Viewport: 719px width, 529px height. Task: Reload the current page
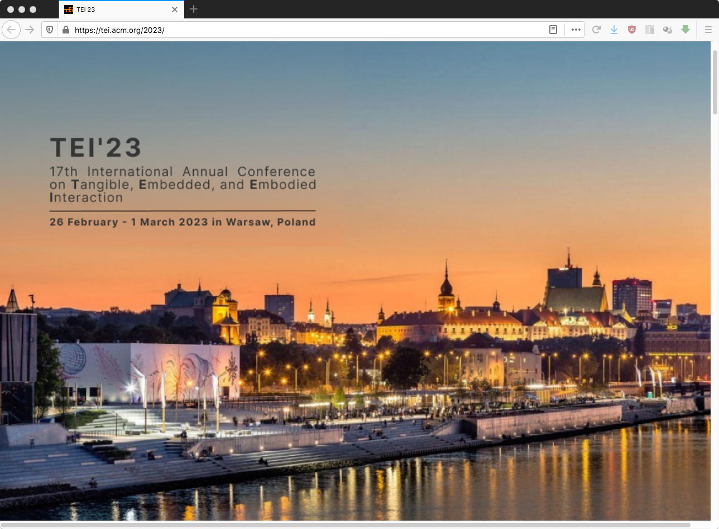click(596, 30)
